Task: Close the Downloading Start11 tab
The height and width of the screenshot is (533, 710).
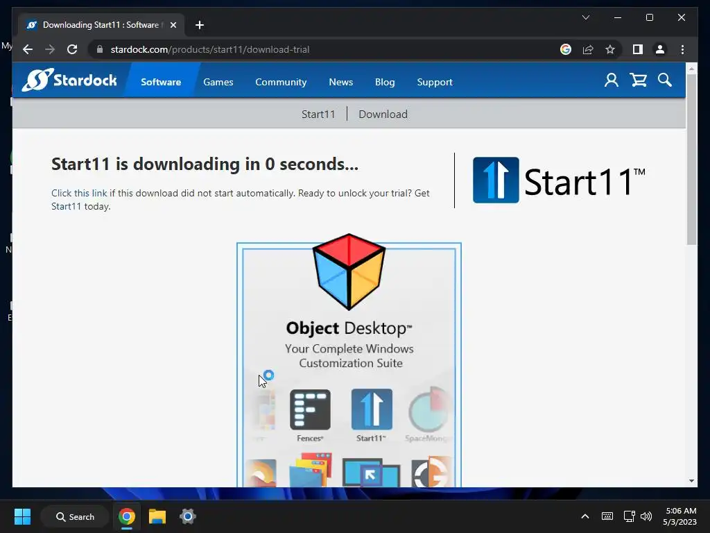Action: click(x=173, y=25)
